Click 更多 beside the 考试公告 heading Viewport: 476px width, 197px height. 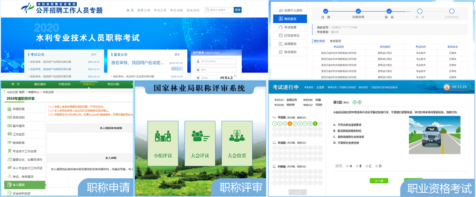point(93,54)
